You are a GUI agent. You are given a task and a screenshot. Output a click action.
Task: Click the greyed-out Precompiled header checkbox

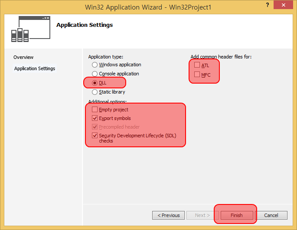pos(95,127)
